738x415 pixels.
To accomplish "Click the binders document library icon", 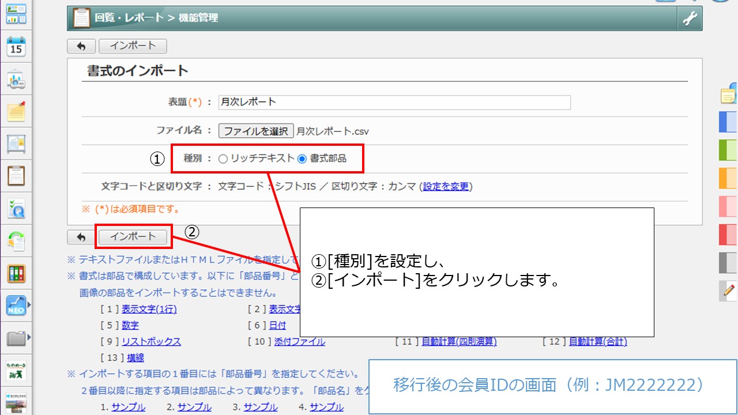I will click(16, 273).
